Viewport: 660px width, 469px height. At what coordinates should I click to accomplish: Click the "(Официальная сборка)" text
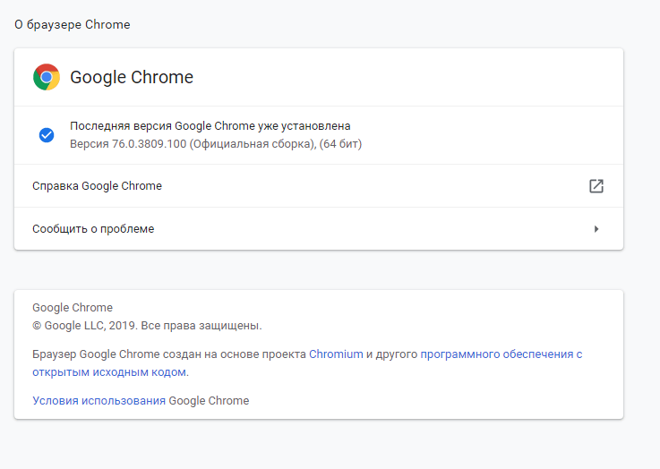(252, 143)
